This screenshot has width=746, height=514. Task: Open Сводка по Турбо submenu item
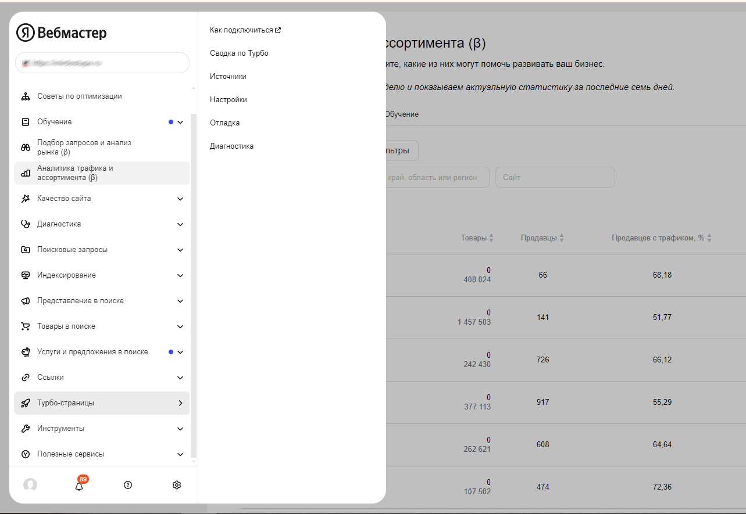click(x=239, y=53)
